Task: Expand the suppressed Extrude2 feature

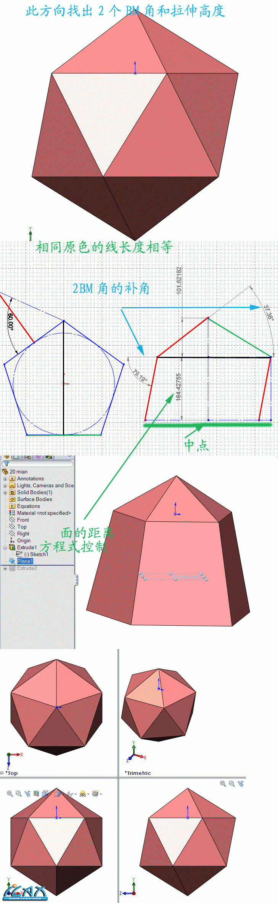Action: (x=5, y=568)
